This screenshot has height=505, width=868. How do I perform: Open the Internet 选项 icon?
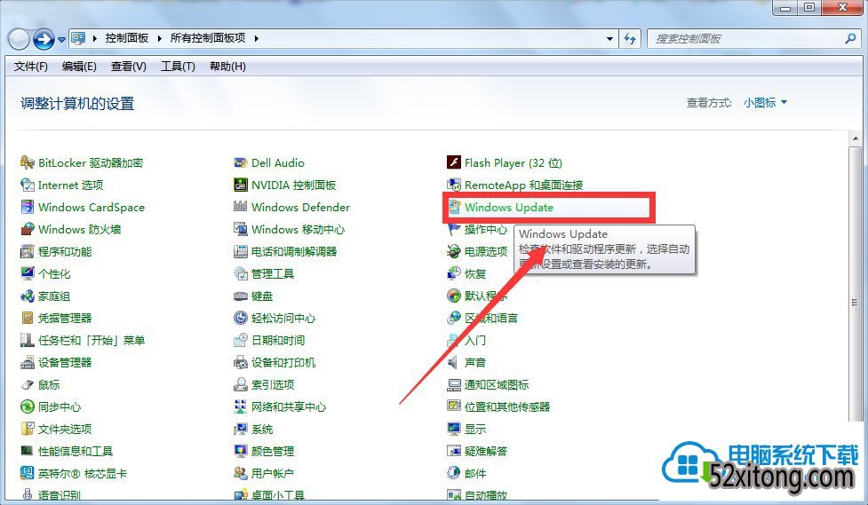point(28,185)
